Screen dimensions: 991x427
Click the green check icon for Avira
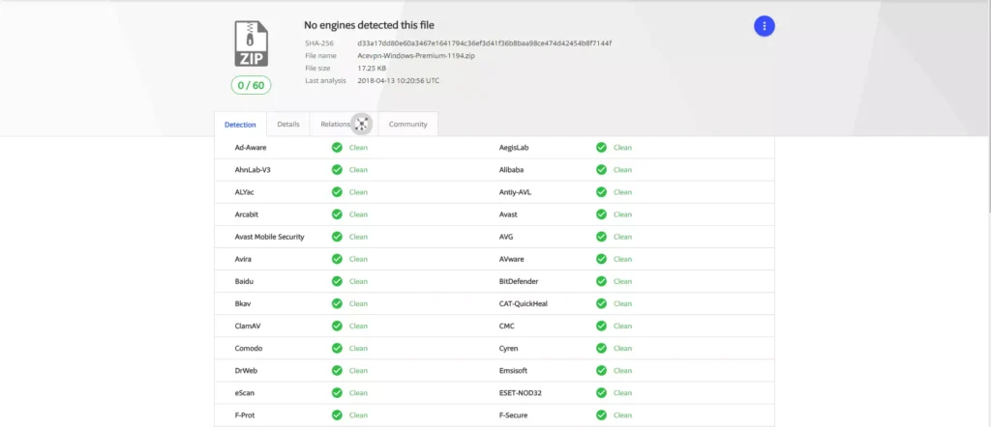[x=337, y=259]
